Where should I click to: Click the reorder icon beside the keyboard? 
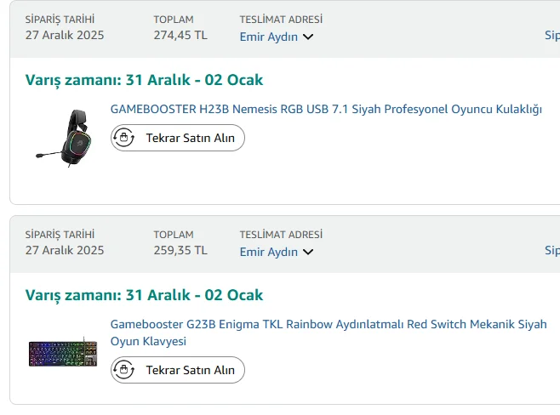[x=124, y=370]
